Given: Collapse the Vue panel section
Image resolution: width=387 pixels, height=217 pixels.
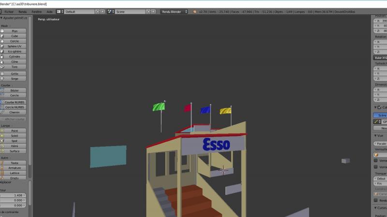Looking at the screenshot, I should (375, 136).
